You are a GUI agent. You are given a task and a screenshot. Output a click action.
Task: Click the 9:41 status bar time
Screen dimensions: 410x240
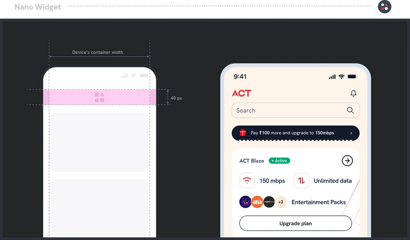(240, 76)
